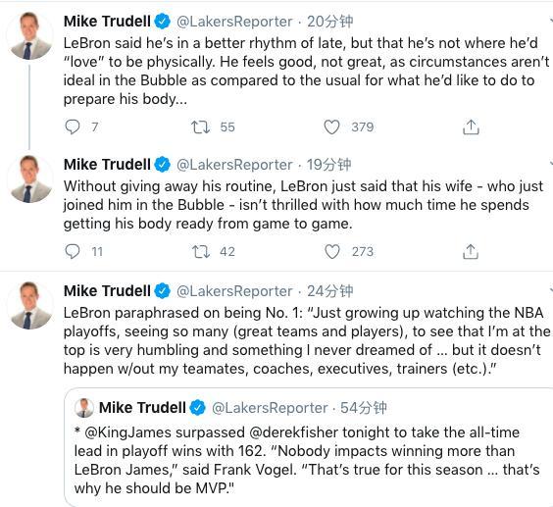This screenshot has height=507, width=553.
Task: Open the 20分钟 timestamp on first tweet
Action: (x=329, y=22)
